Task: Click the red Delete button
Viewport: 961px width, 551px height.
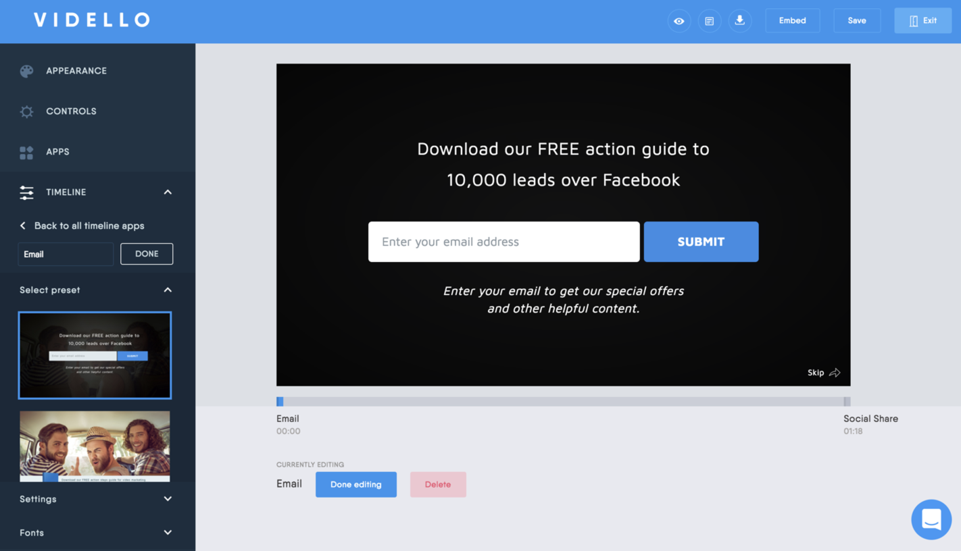Action: point(438,485)
